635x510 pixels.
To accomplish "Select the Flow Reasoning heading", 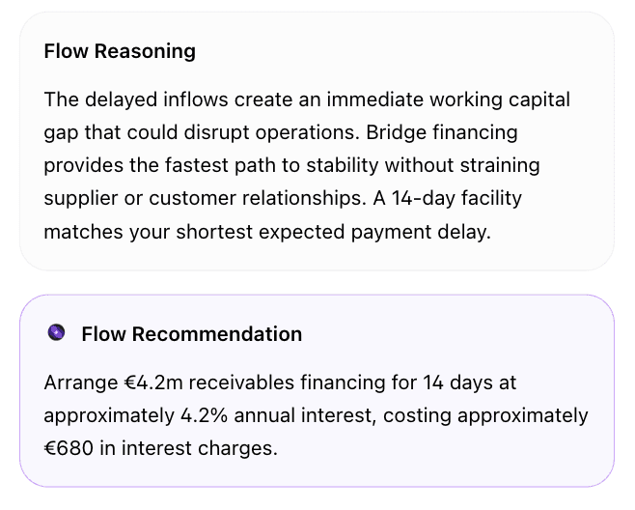I will tap(120, 51).
